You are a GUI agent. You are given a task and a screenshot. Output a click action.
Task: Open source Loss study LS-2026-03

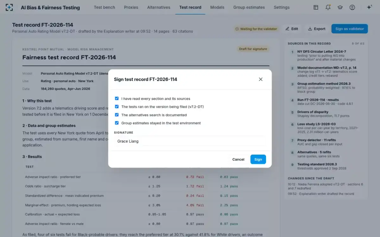click(x=326, y=128)
